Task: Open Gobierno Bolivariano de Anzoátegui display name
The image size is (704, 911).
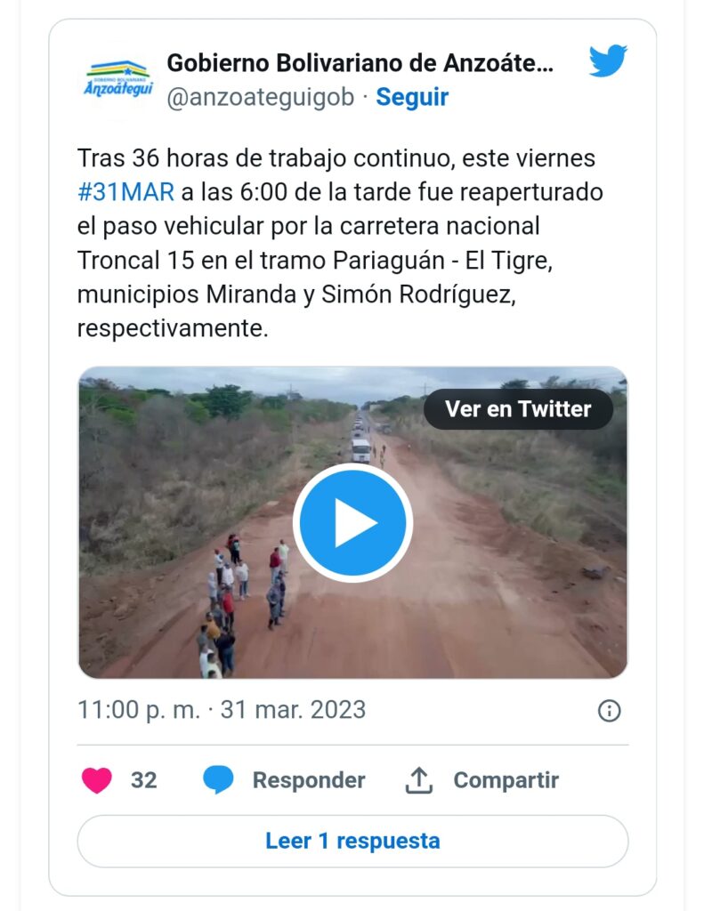Action: click(360, 63)
